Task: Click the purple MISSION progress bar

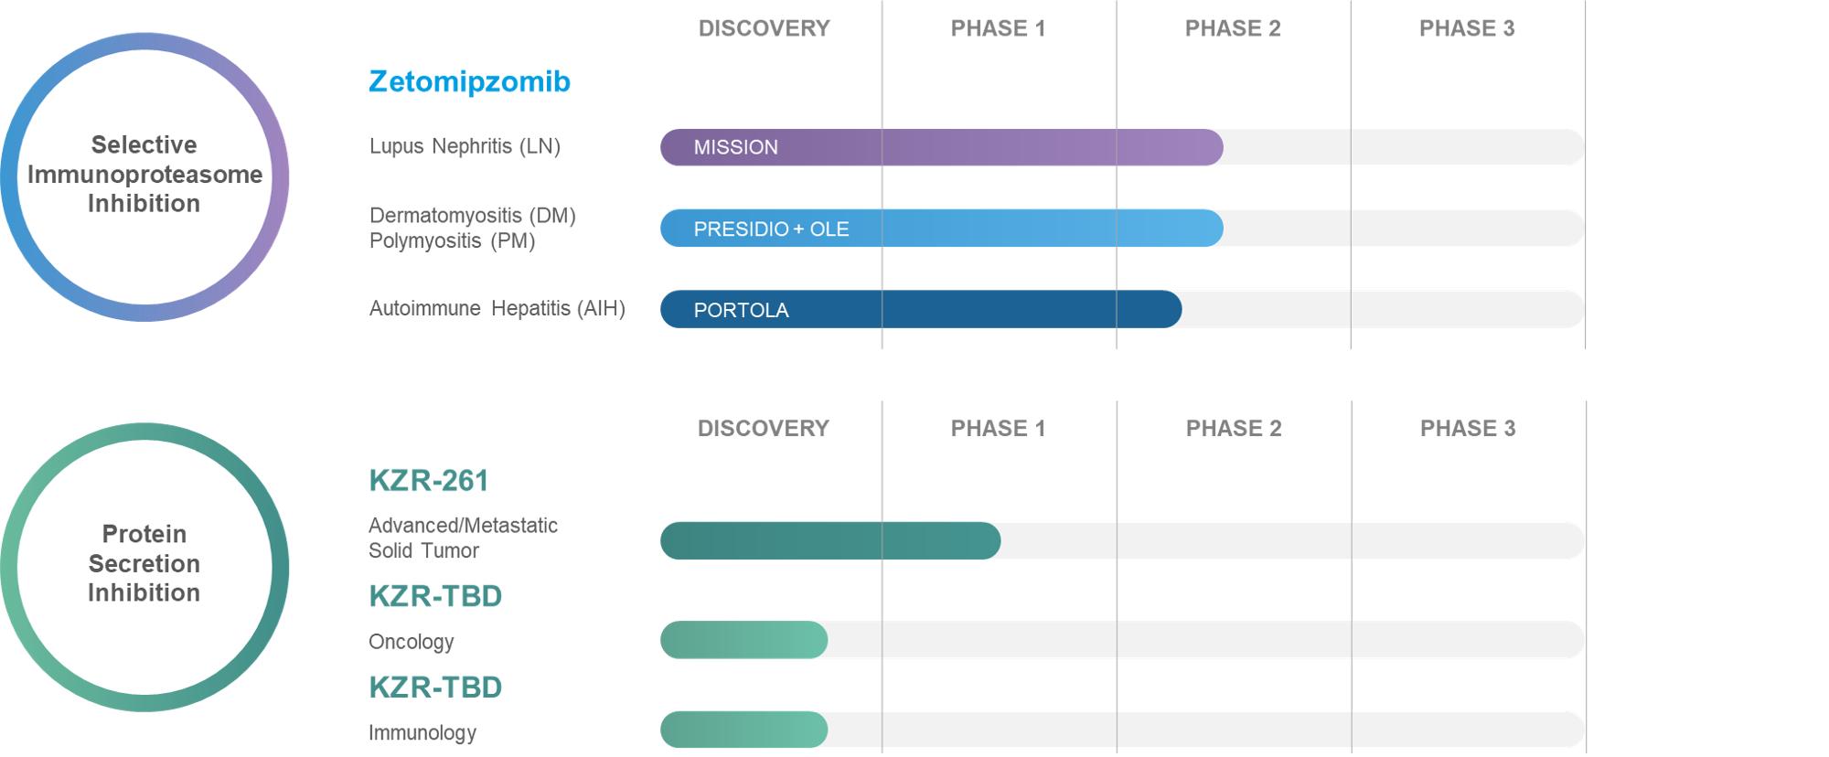Action: point(941,147)
